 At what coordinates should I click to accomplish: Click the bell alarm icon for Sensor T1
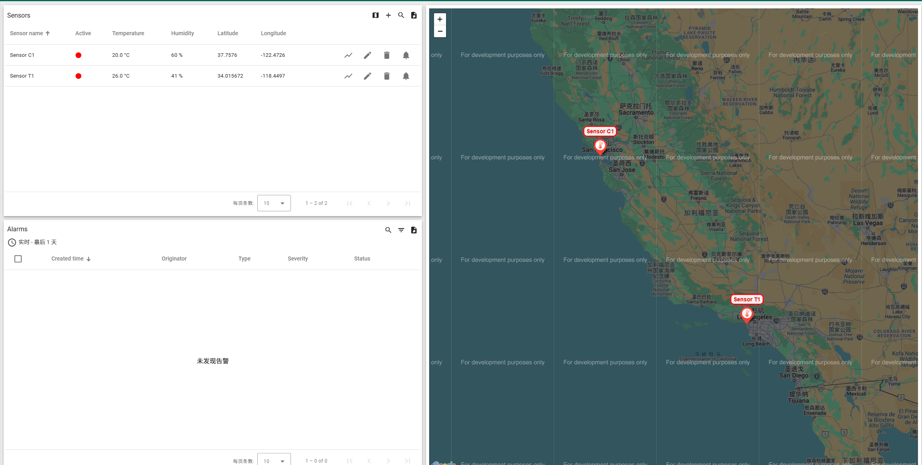(x=406, y=76)
